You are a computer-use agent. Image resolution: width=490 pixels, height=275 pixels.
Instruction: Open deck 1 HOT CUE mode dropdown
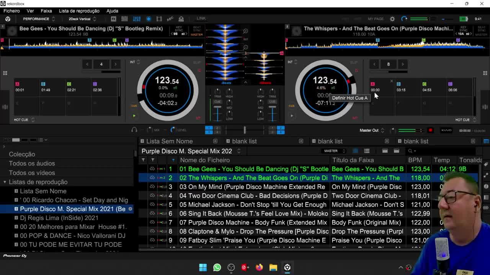point(24,120)
